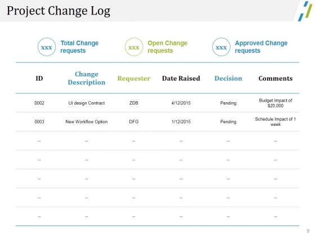Select the requester cell DFG
This screenshot has width=315, height=236.
tap(134, 121)
